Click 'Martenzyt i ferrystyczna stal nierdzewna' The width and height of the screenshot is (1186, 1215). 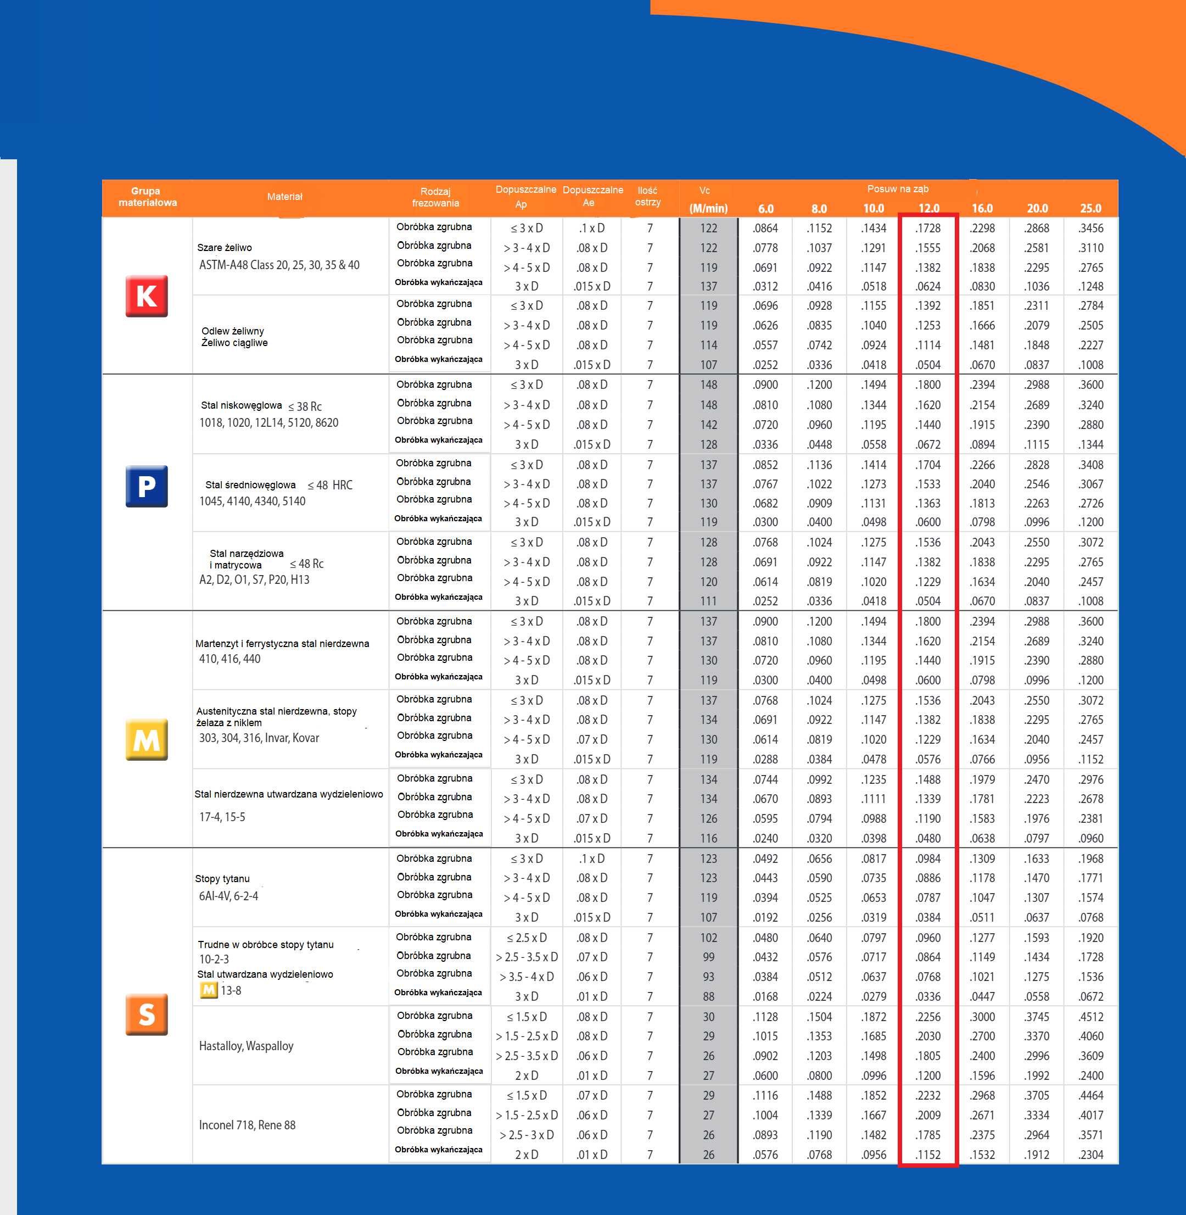282,644
